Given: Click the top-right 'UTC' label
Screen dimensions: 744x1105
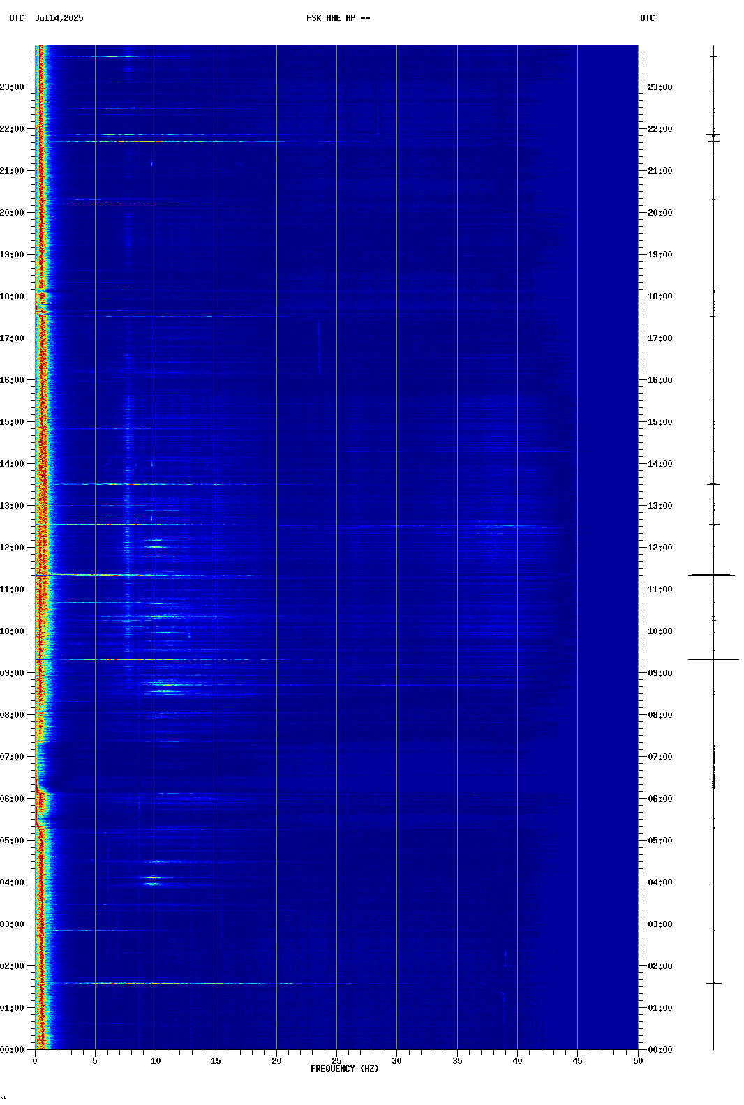Looking at the screenshot, I should coord(648,18).
